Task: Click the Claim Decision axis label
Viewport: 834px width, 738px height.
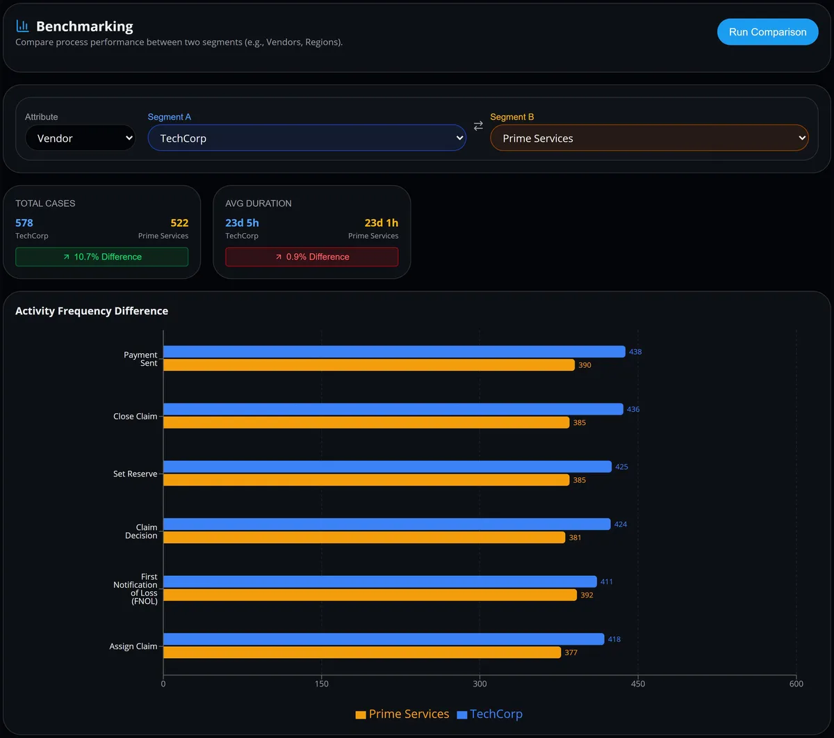Action: click(141, 531)
